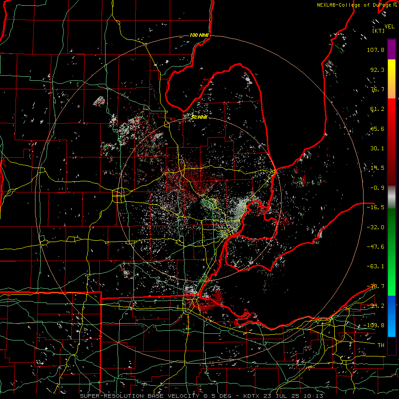Viewport: 399px width, 399px height.
Task: Select the -109.8 velocity scale value
Action: click(374, 325)
